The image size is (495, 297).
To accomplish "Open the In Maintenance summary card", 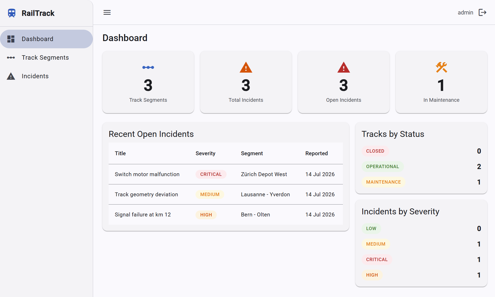I will click(441, 82).
